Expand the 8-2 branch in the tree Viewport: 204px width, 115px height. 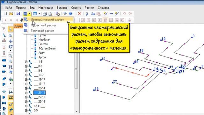click(26, 66)
